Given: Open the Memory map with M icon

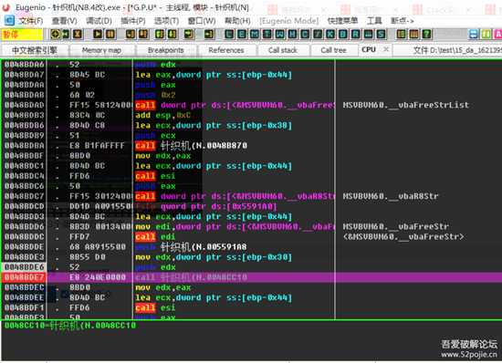Looking at the screenshot, I should [x=255, y=34].
